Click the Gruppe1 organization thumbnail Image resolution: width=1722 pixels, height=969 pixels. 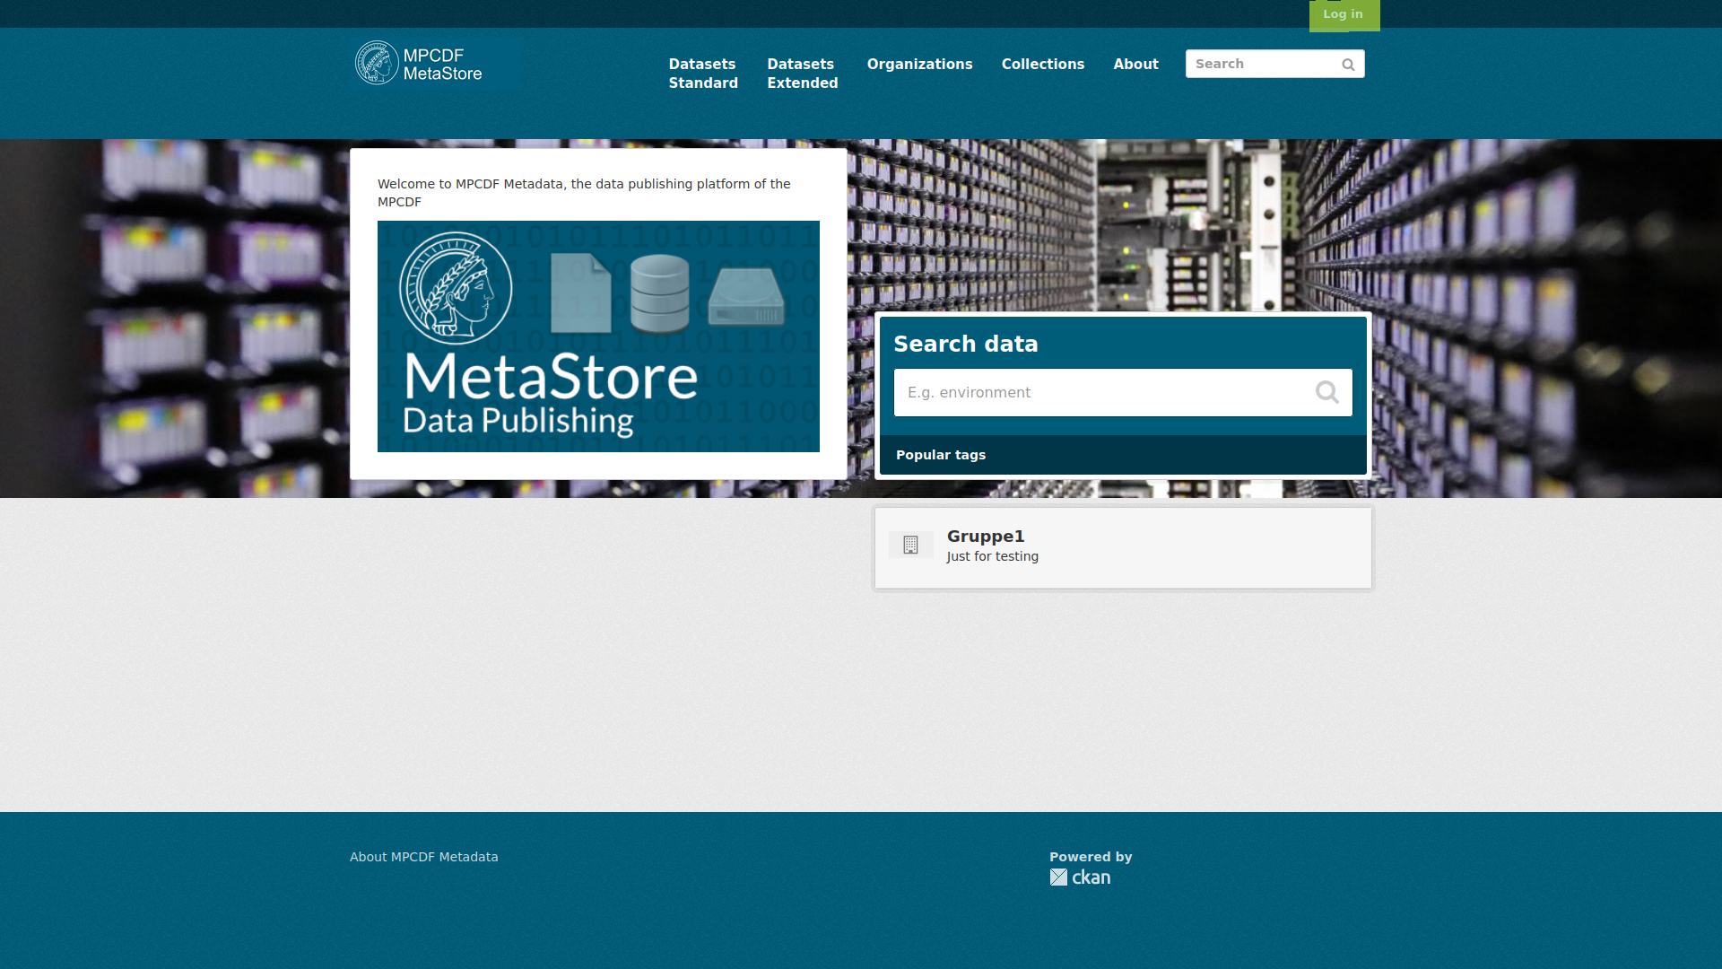coord(910,546)
